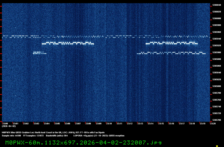Viewport: 224px width, 147px height.
Task: Click the 5365840 frequency label
Action: pos(217,73)
